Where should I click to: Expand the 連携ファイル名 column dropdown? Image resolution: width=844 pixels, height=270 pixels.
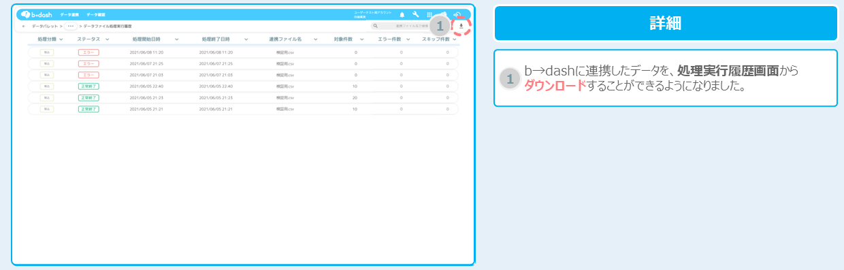pyautogui.click(x=316, y=39)
